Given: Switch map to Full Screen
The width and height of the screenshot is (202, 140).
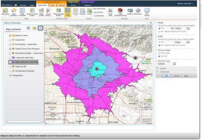Looking at the screenshot, I should [x=147, y=12].
